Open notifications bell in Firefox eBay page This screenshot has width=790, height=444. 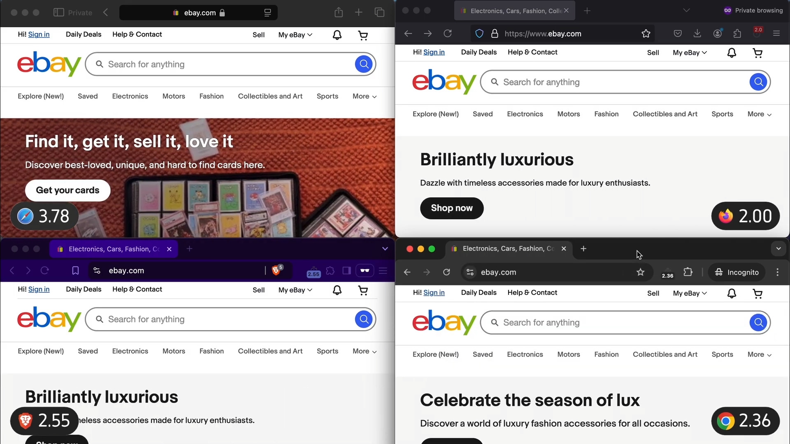[732, 53]
